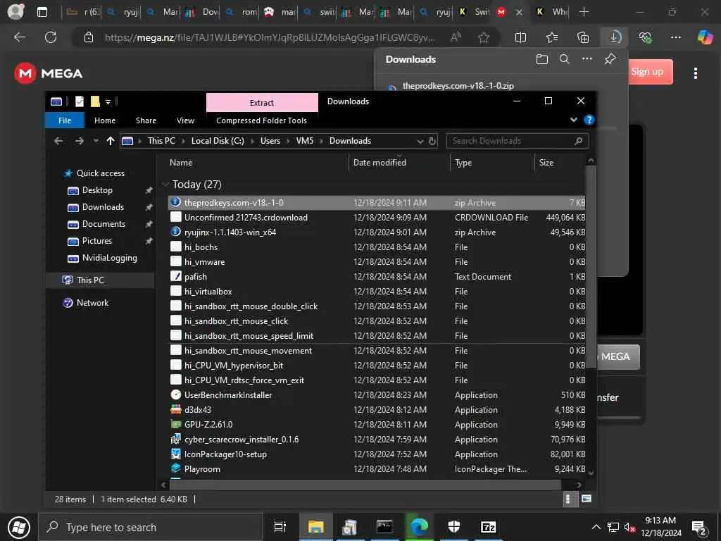Switch to the View ribbon tab

(x=185, y=120)
